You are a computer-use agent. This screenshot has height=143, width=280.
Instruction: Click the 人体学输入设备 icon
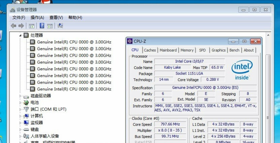point(26,136)
